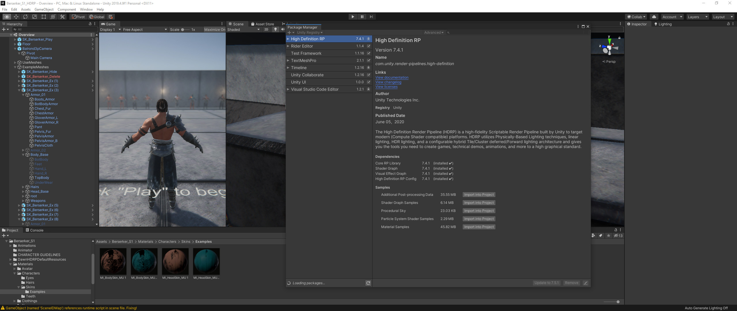Select the Rotate tool in toolbar
The width and height of the screenshot is (737, 311).
pyautogui.click(x=25, y=17)
